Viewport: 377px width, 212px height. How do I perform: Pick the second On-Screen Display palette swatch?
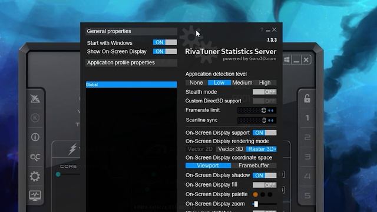(x=263, y=194)
